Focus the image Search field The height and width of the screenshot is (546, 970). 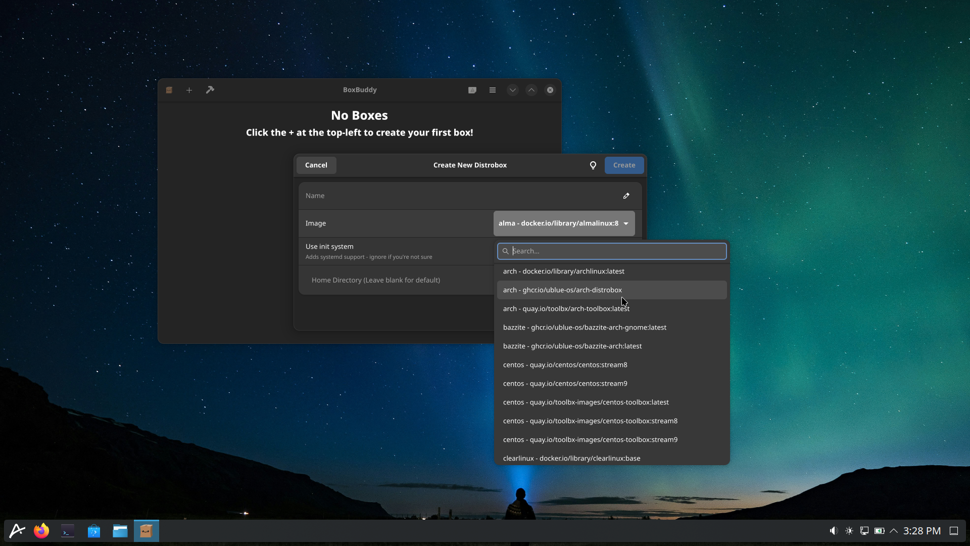[612, 251]
